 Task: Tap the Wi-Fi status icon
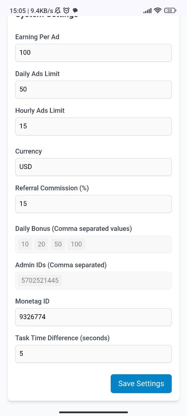158,10
